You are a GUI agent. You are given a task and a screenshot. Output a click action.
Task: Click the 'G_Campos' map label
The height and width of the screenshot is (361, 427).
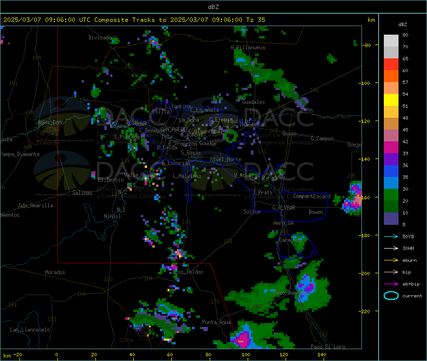[x=323, y=139]
